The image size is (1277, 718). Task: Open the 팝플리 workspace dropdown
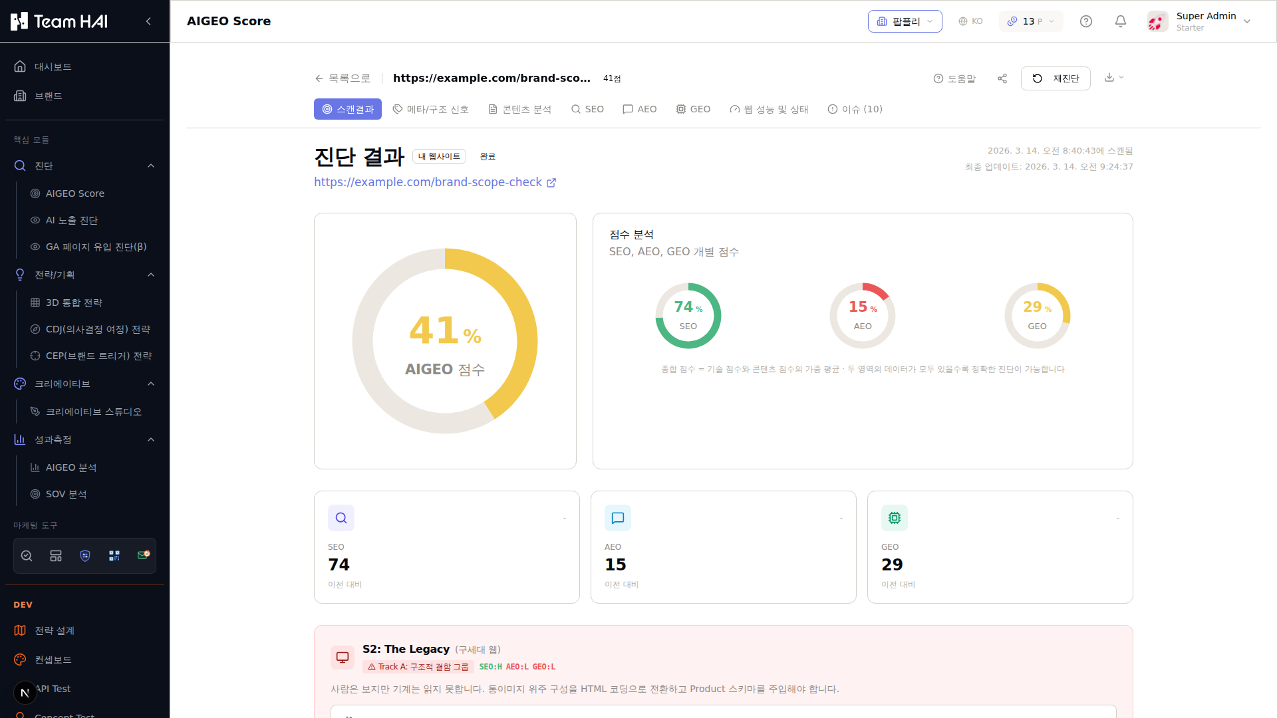pos(905,21)
